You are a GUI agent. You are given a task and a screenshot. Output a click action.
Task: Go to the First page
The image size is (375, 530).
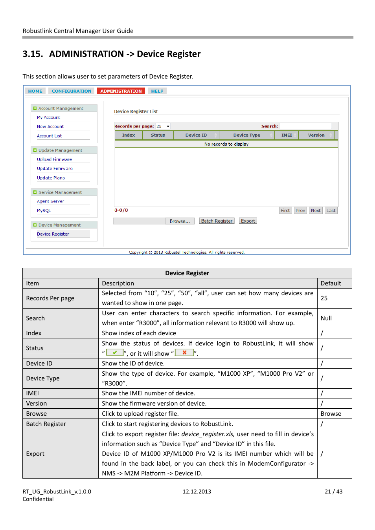pyautogui.click(x=285, y=210)
